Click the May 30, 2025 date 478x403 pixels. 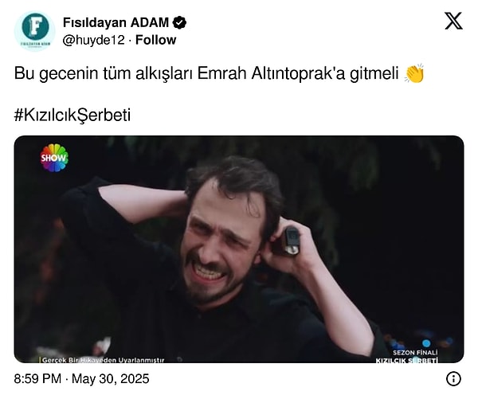(x=111, y=379)
